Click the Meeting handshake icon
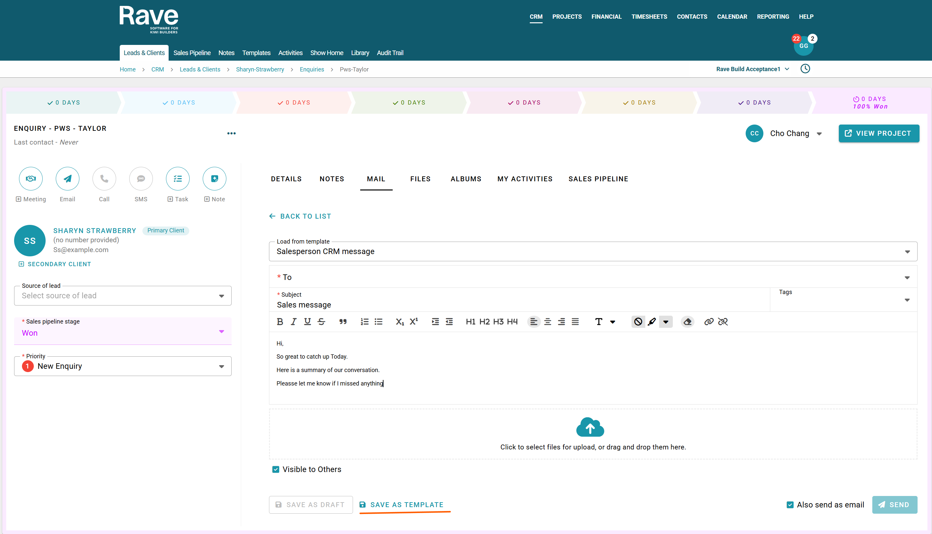932x534 pixels. coord(31,179)
